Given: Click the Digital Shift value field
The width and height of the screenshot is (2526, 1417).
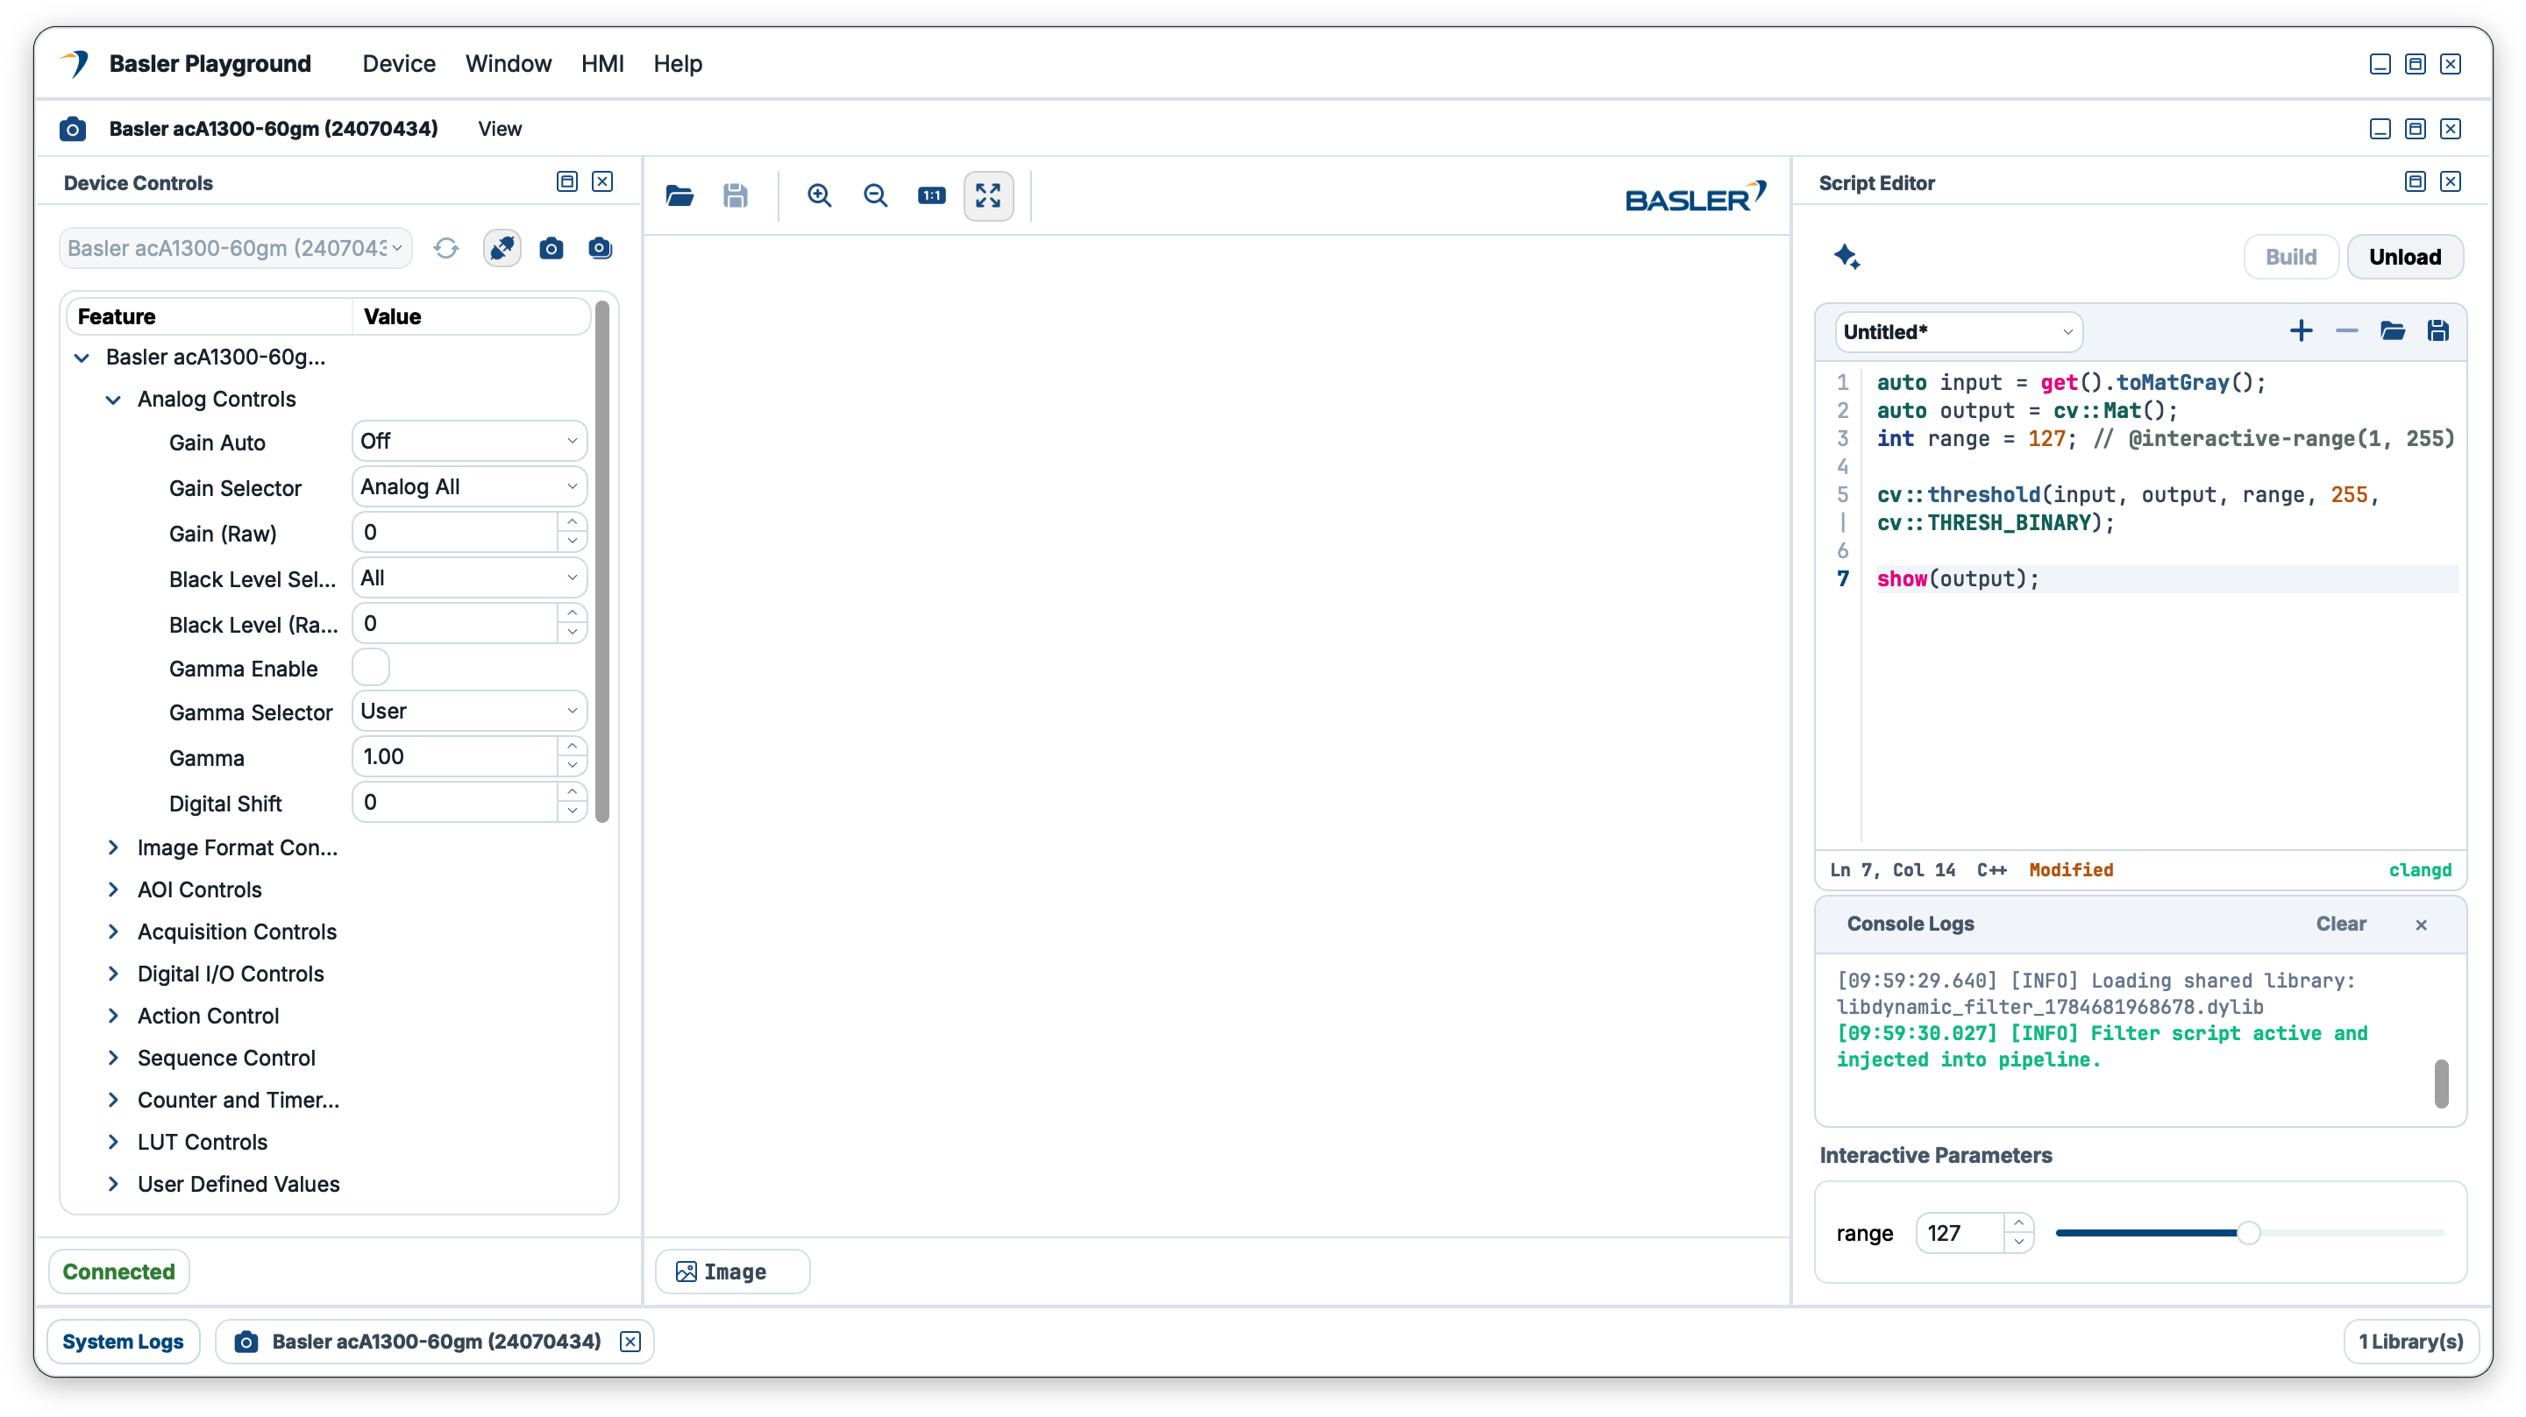Looking at the screenshot, I should (455, 803).
